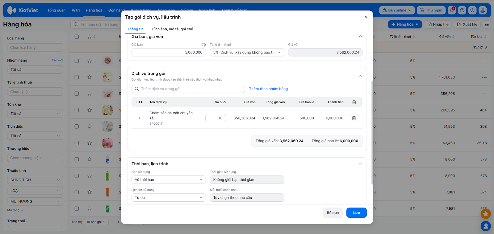494x234 pixels.
Task: Star the first product row as favorite
Action: pos(90,61)
